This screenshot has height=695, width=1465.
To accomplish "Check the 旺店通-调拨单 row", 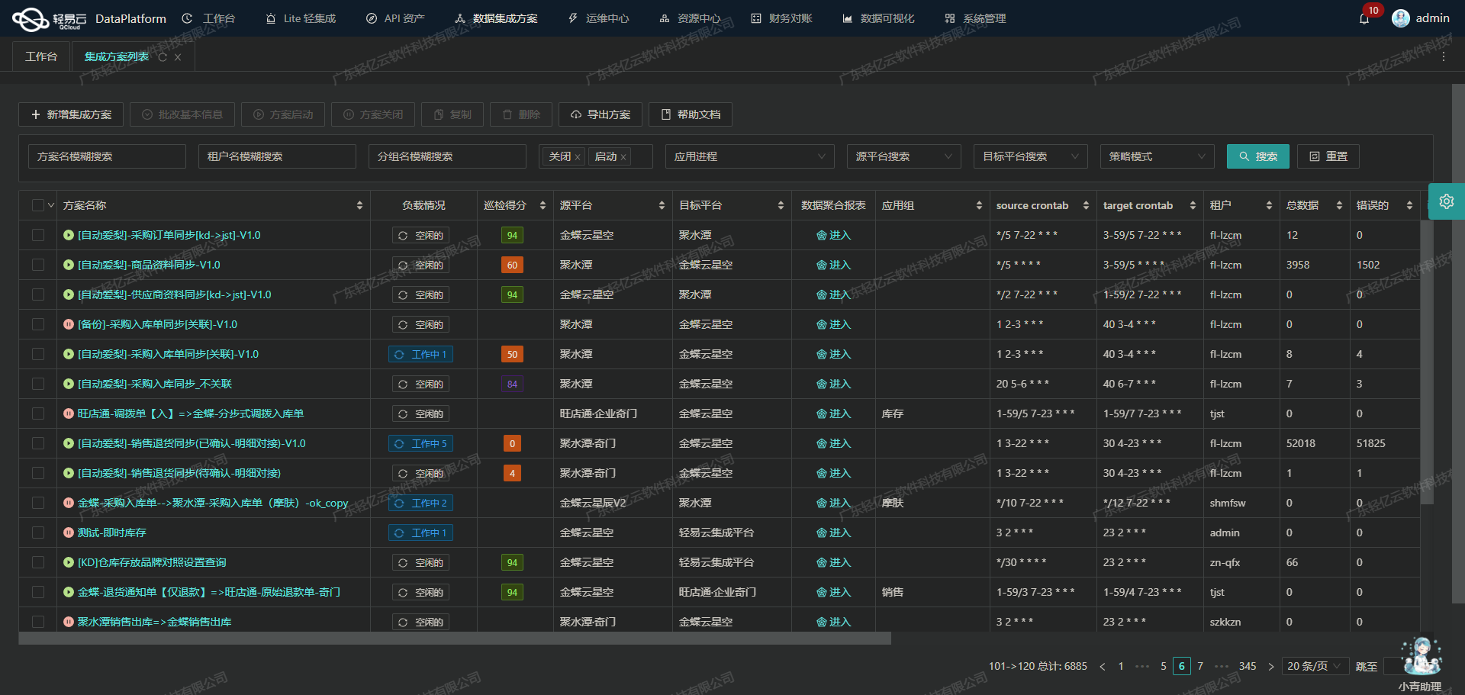I will pos(38,413).
